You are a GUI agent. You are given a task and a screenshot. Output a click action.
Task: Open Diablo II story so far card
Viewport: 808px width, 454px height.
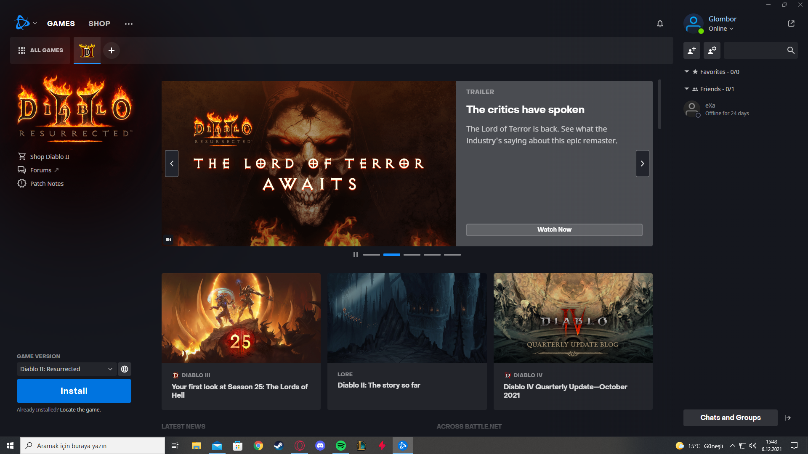coord(407,341)
